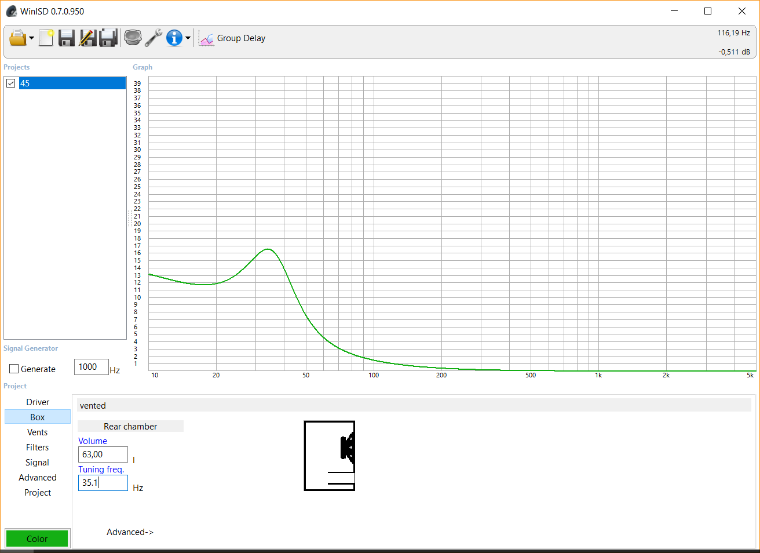The image size is (760, 553).
Task: Expand the info icon dropdown arrow
Action: tap(188, 38)
